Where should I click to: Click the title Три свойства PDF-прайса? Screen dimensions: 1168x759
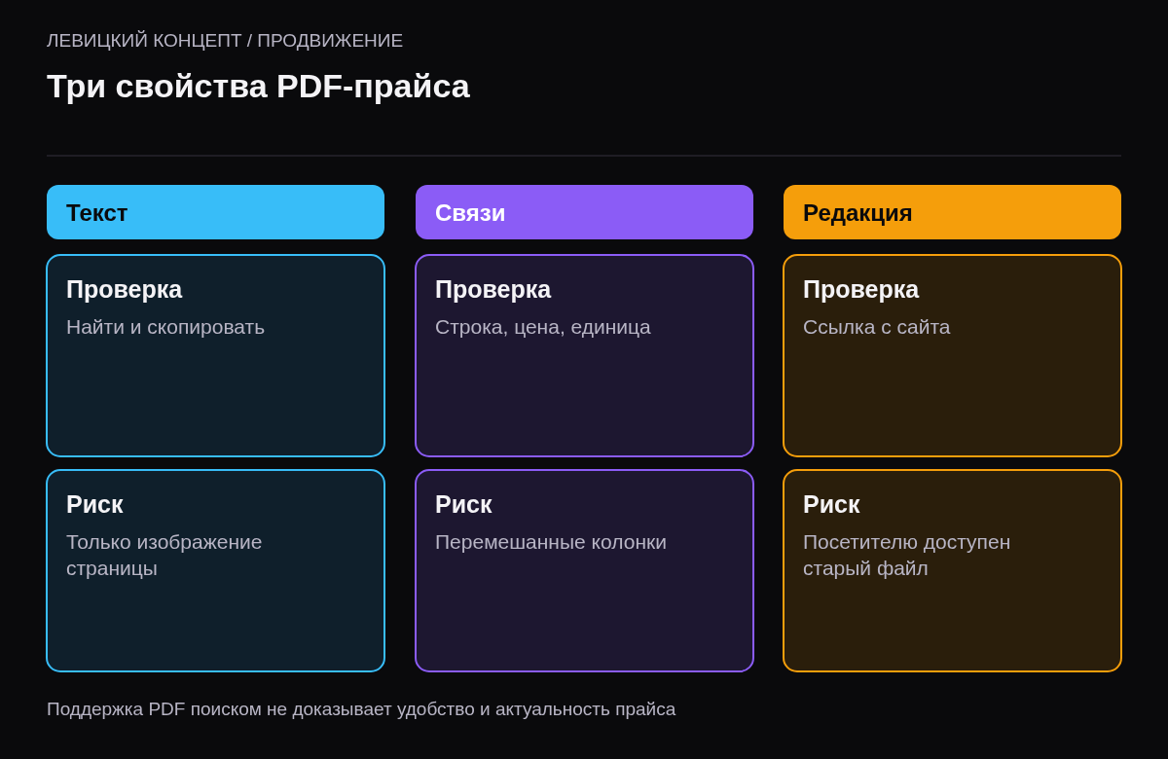point(258,87)
